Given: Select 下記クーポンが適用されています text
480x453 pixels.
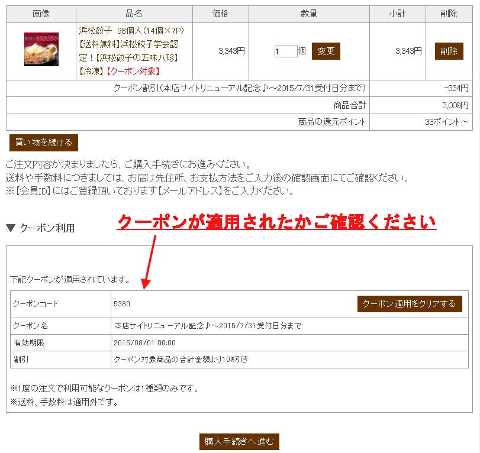Looking at the screenshot, I should click(70, 279).
